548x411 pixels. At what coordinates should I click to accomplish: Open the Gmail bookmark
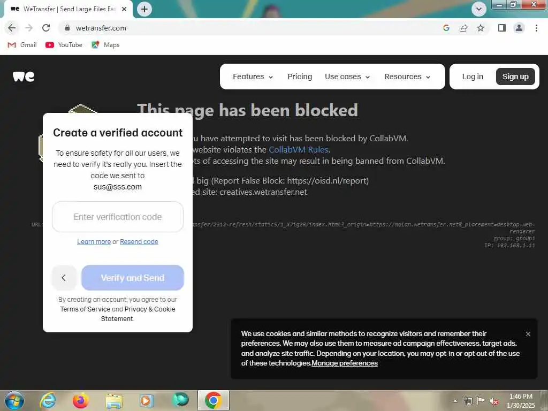pyautogui.click(x=22, y=45)
